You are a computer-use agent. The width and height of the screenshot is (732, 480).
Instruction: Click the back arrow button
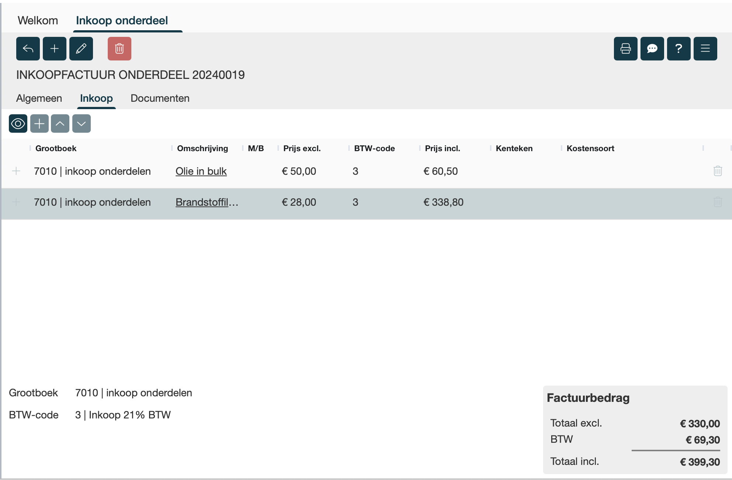28,49
